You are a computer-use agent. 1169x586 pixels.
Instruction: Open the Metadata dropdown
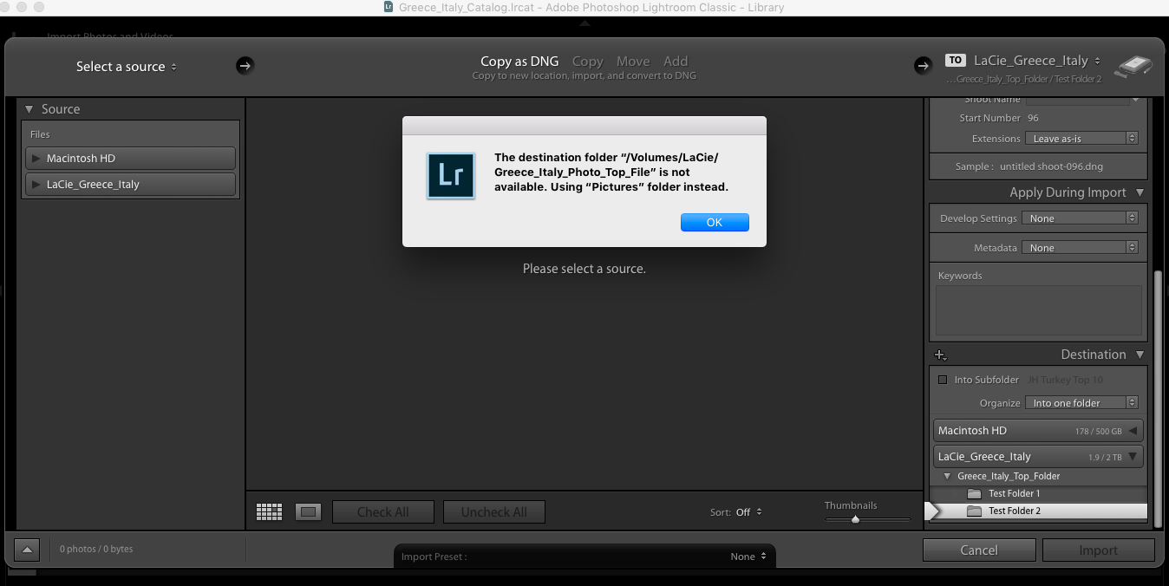click(x=1080, y=248)
